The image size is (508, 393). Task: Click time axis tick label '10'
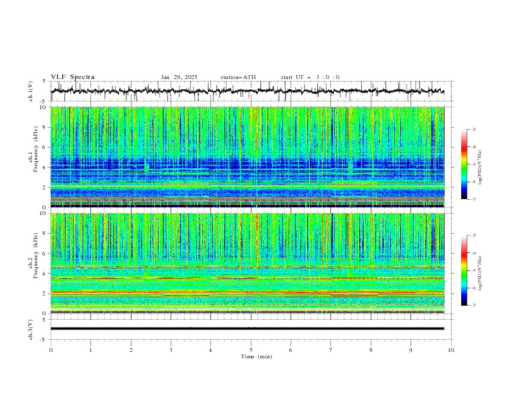click(x=451, y=350)
